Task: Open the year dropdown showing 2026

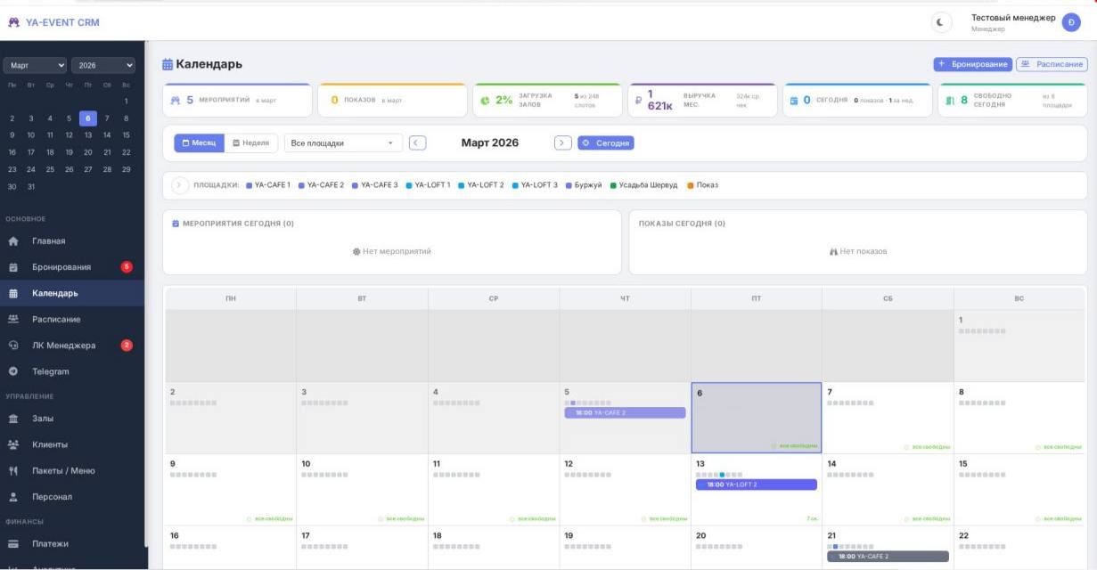Action: (103, 65)
